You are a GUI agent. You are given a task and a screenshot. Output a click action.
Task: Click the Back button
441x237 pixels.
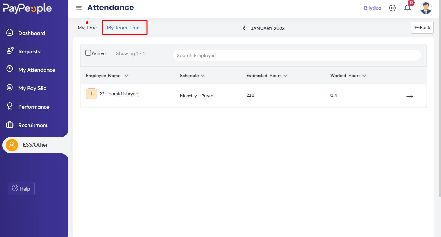(422, 28)
